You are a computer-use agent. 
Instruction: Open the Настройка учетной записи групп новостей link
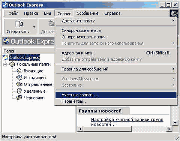[x=127, y=122]
